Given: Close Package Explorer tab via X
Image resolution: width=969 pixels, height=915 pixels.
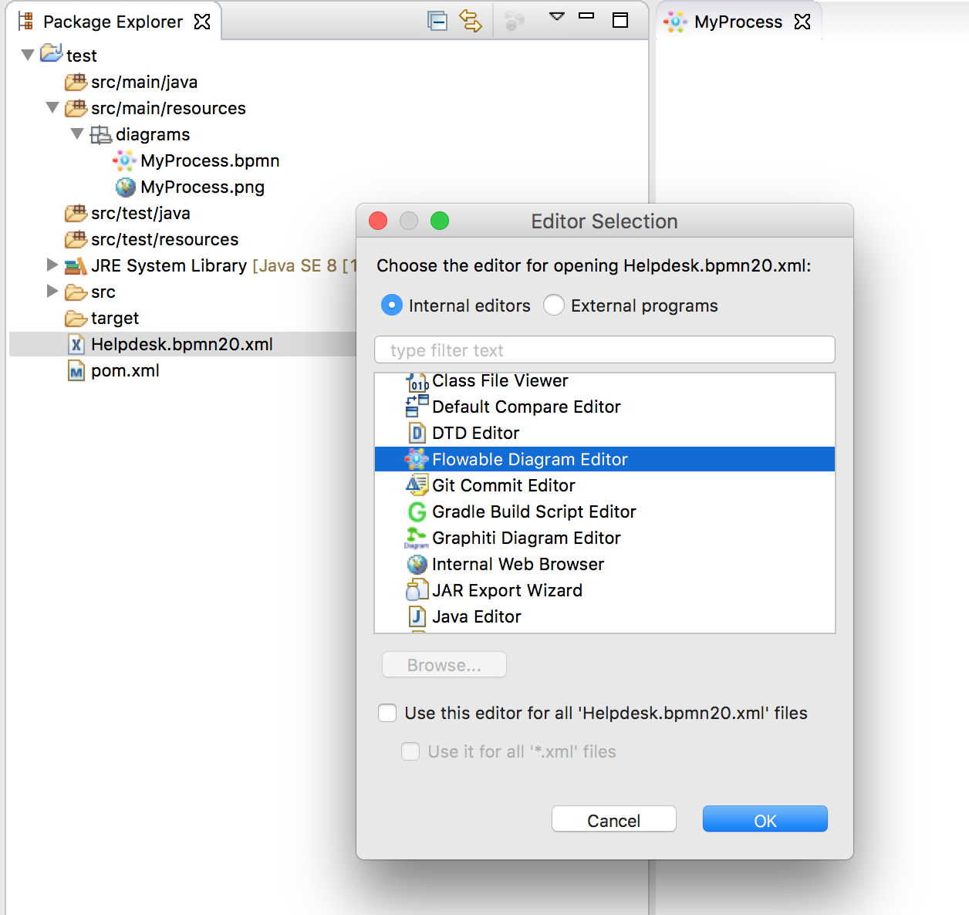Looking at the screenshot, I should pyautogui.click(x=202, y=22).
